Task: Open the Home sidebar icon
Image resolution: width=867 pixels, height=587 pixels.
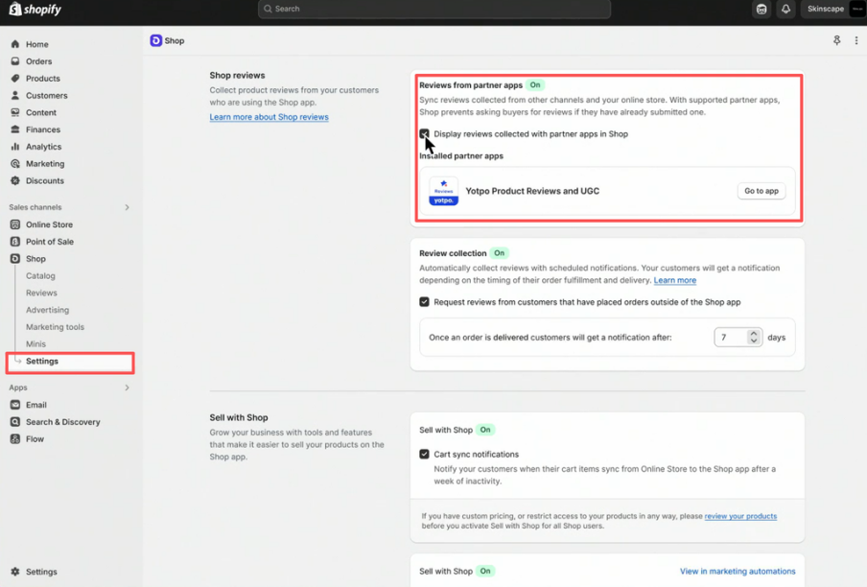Action: [x=15, y=45]
